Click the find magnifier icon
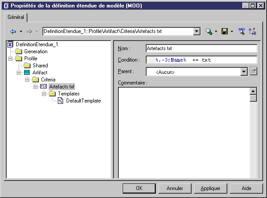This screenshot has height=198, width=267. 209,32
